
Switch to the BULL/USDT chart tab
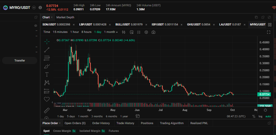(x=129, y=24)
